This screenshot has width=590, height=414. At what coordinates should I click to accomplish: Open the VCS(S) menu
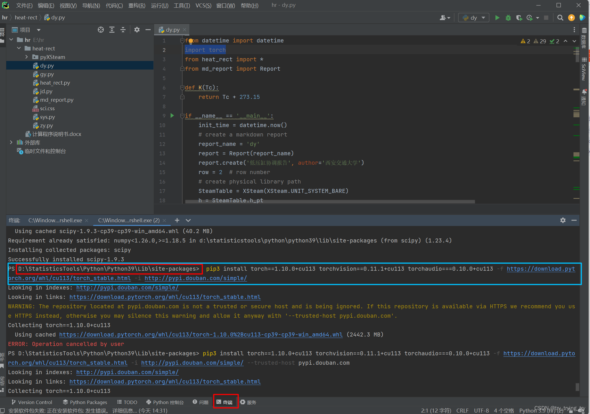pyautogui.click(x=203, y=5)
